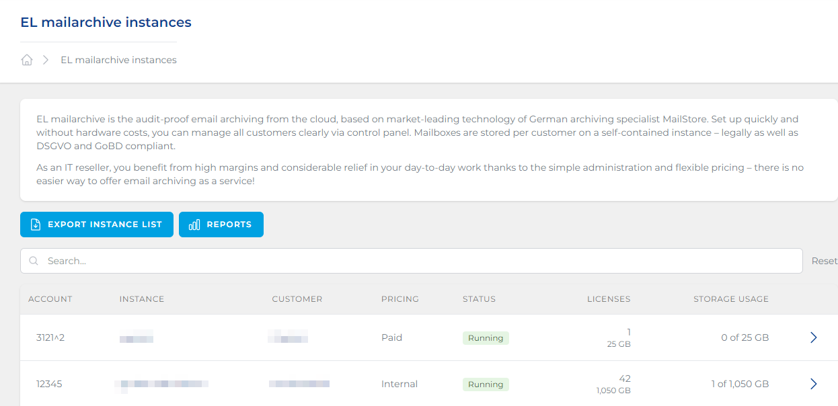Screen dimensions: 838x406
Task: Click the home icon in the breadcrumb
Action: point(27,60)
